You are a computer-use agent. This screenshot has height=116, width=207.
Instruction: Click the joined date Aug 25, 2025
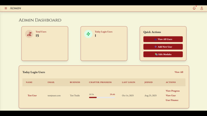point(151,95)
